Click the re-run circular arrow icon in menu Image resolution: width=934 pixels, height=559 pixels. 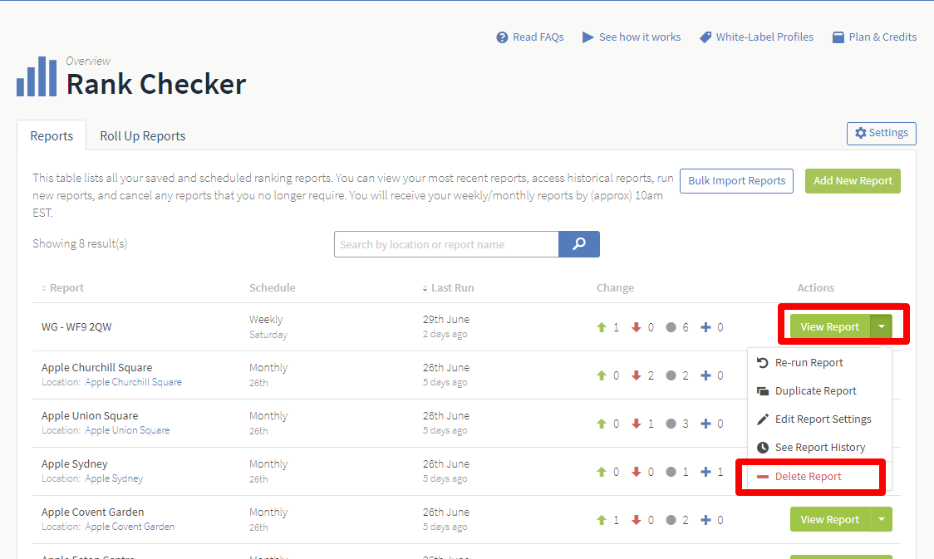(763, 362)
